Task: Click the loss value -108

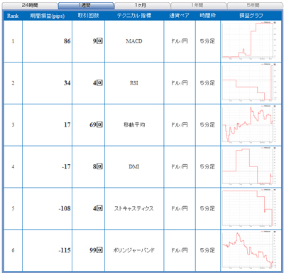Action: (65, 208)
